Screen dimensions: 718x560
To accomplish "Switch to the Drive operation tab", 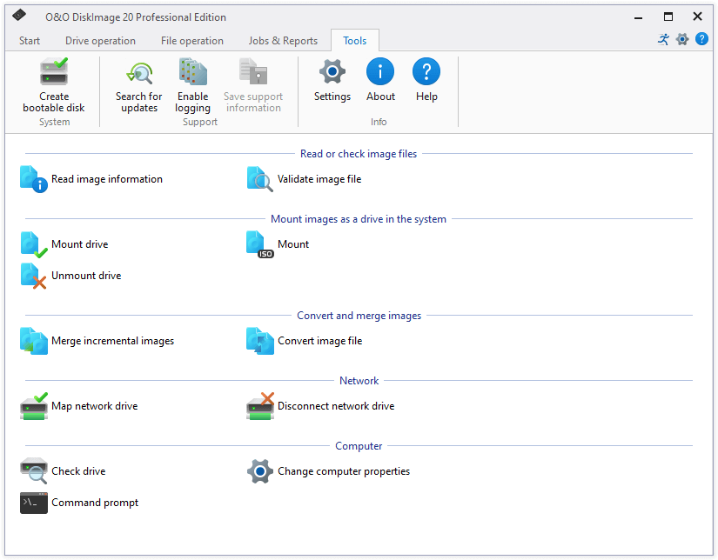I will pos(100,41).
